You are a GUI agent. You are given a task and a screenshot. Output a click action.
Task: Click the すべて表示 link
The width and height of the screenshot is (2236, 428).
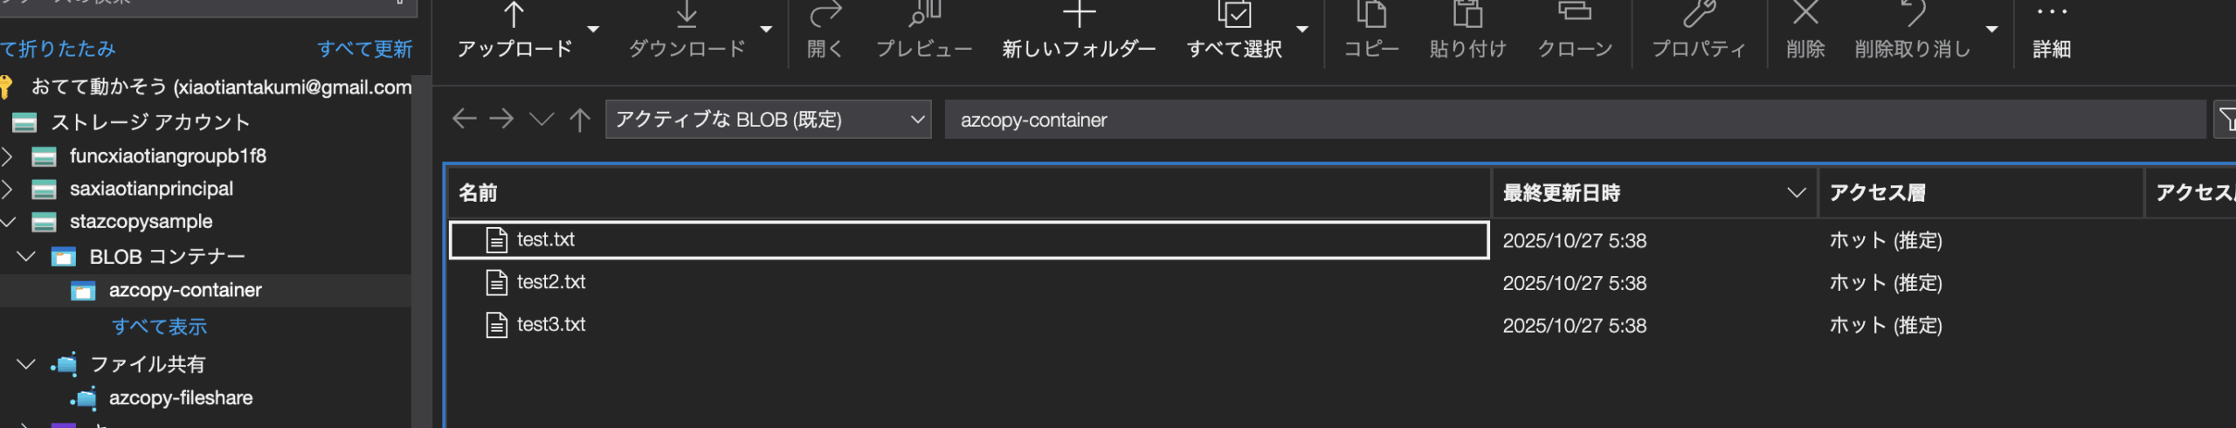pos(159,327)
